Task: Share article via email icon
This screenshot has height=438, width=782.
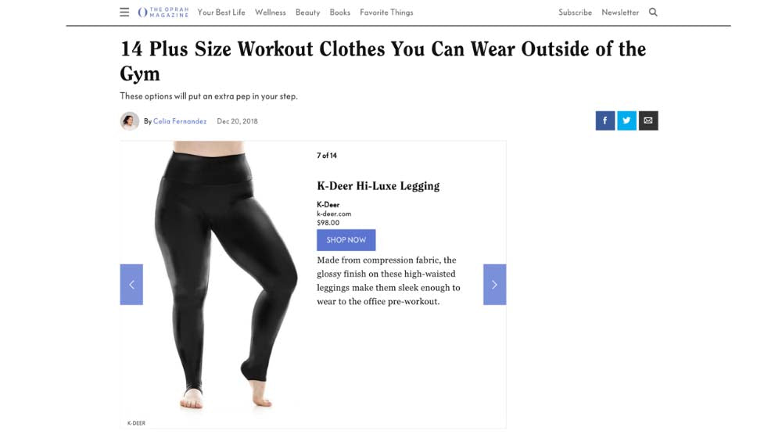Action: tap(648, 120)
